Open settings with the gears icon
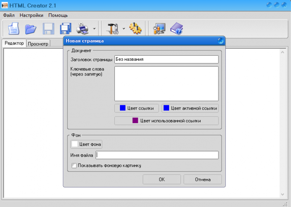This screenshot has height=207, width=291. [x=135, y=29]
